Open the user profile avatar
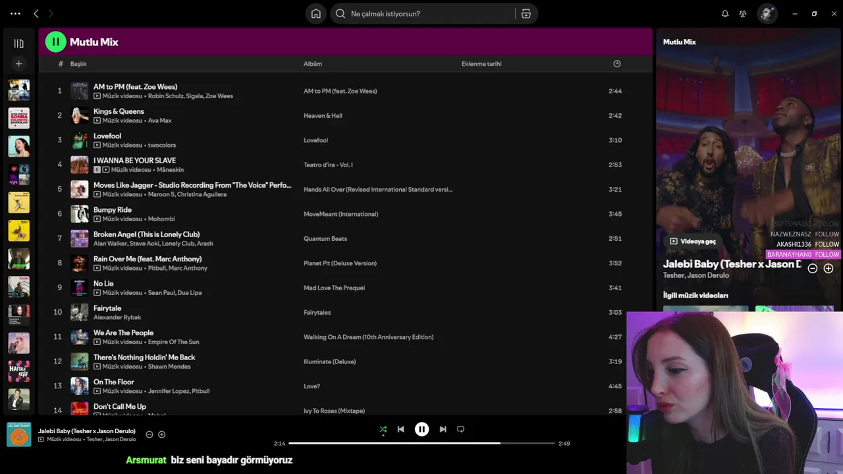The width and height of the screenshot is (843, 474). pos(766,13)
